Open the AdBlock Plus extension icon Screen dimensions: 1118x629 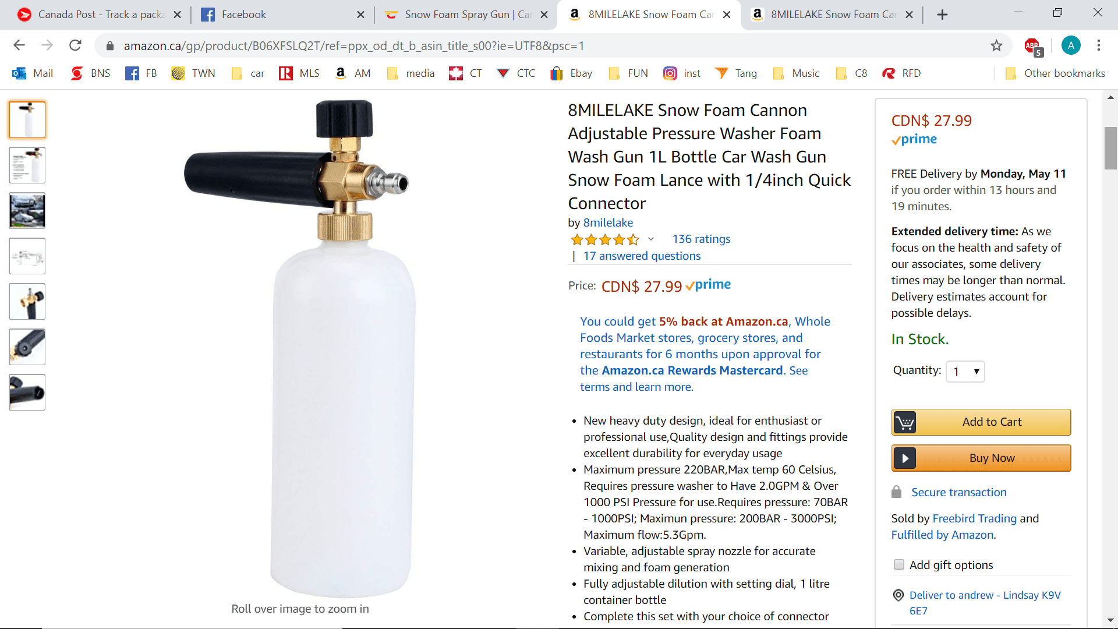[x=1032, y=45]
